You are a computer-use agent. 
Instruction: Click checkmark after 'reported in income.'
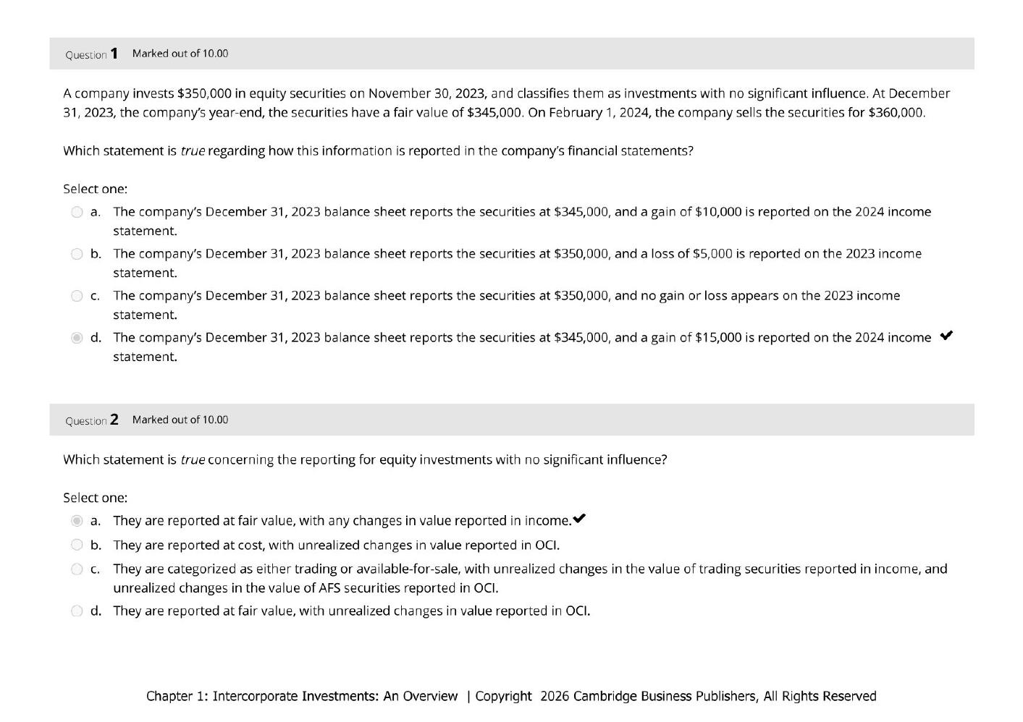click(579, 519)
